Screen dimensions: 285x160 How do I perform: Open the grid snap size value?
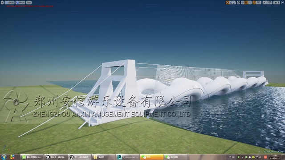pyautogui.click(x=250, y=3)
